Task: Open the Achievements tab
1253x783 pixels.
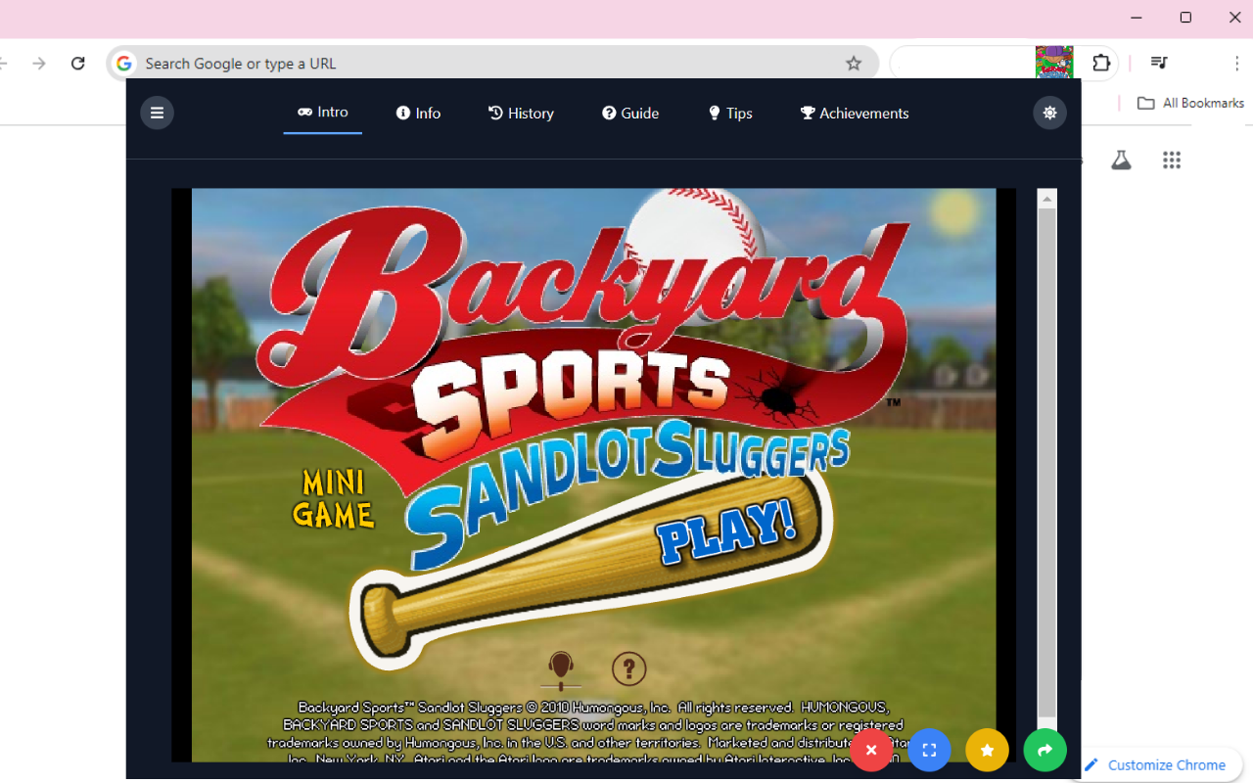Action: coord(855,114)
